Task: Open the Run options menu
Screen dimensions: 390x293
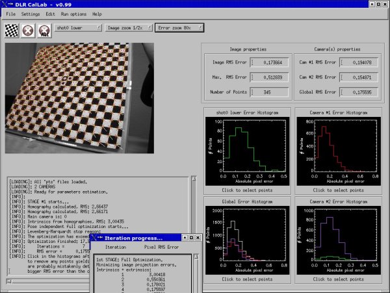Action: pos(72,14)
